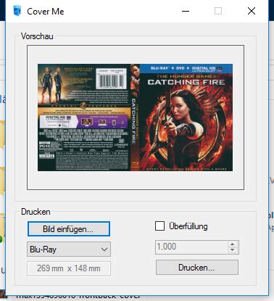This screenshot has width=274, height=301.
Task: Click the Catching Fire cover preview image
Action: point(136,117)
